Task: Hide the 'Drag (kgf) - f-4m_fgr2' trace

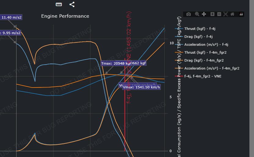Action: pyautogui.click(x=204, y=60)
